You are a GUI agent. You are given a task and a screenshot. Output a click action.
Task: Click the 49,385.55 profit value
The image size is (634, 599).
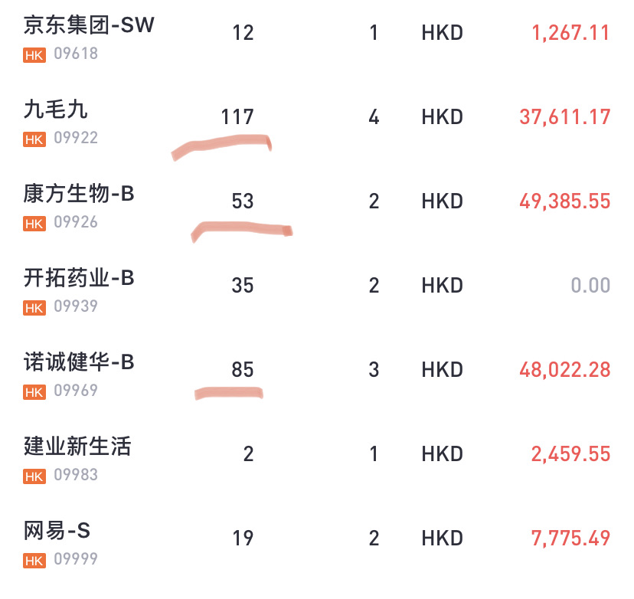565,201
